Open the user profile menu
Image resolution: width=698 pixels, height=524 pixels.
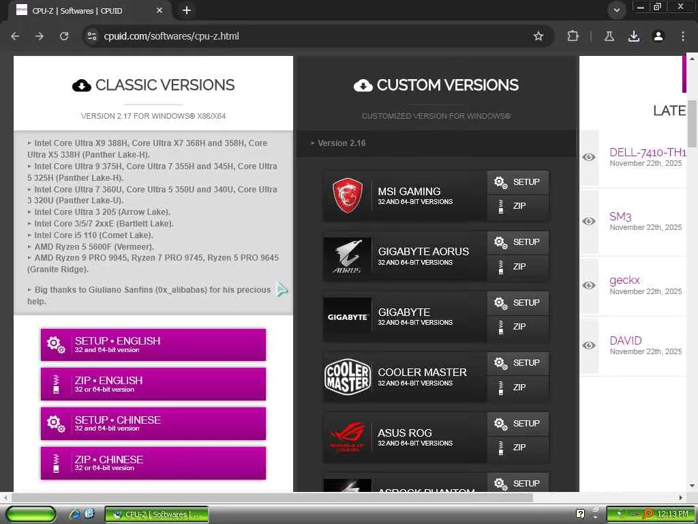(658, 36)
